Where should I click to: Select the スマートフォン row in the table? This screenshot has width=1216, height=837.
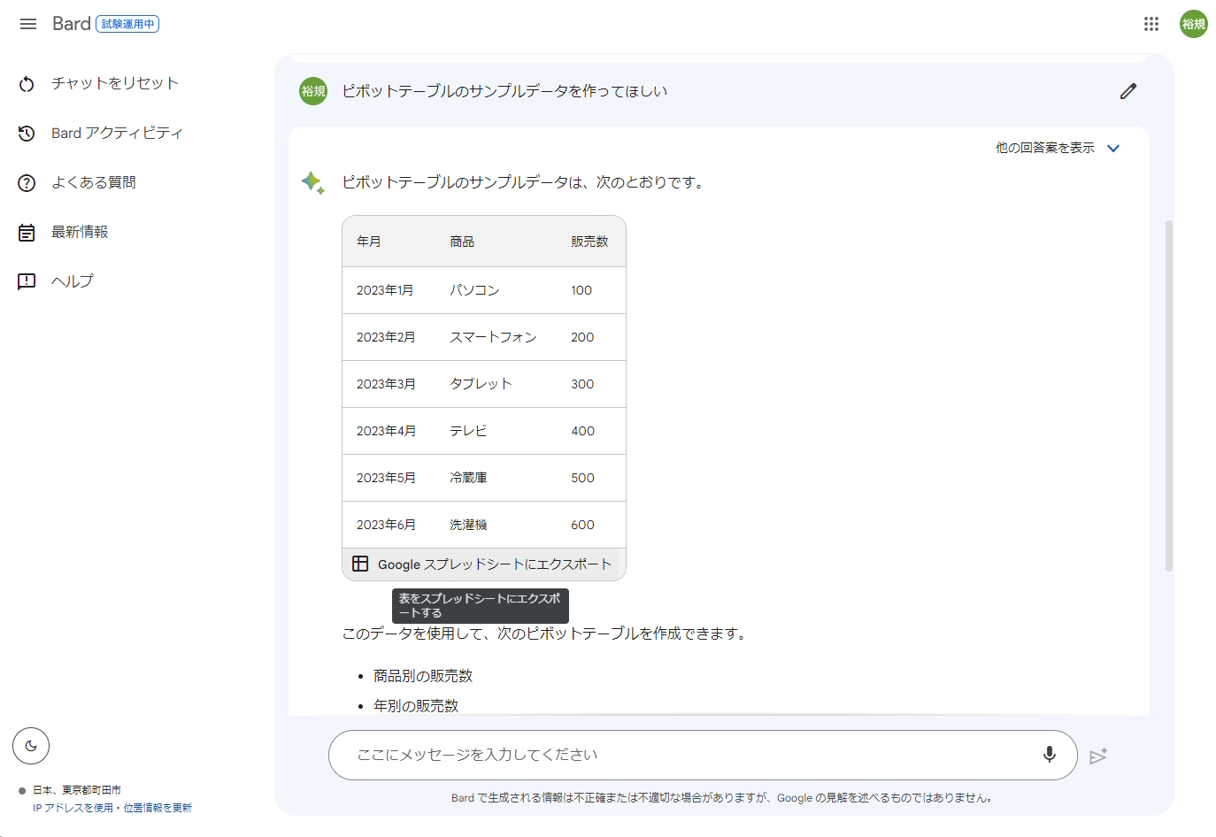tap(483, 337)
